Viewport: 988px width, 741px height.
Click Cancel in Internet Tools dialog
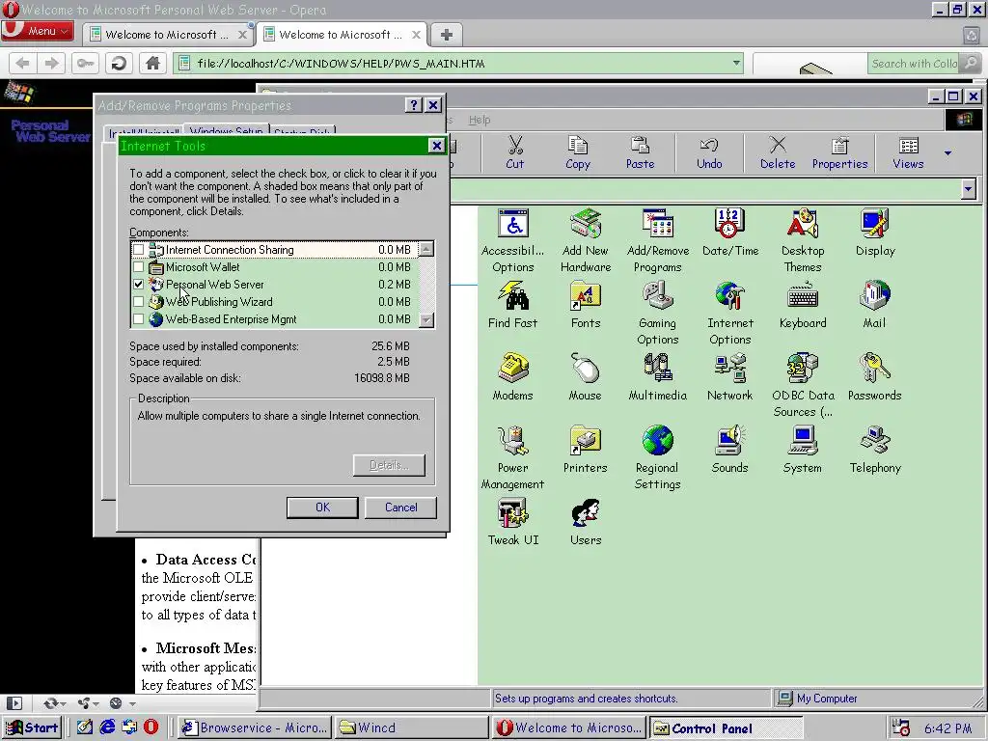400,508
